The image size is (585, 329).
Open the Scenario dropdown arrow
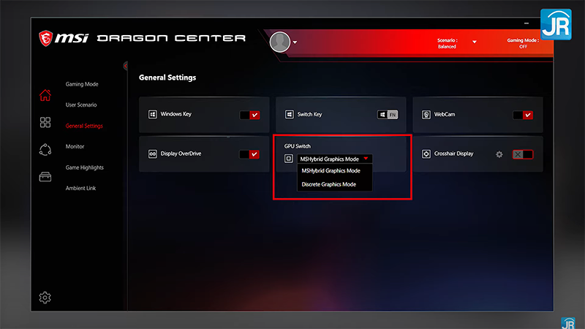click(474, 42)
